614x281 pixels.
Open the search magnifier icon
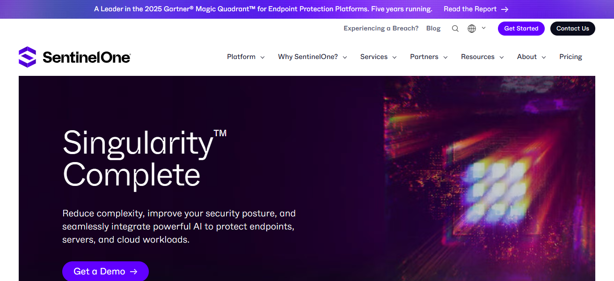tap(455, 29)
